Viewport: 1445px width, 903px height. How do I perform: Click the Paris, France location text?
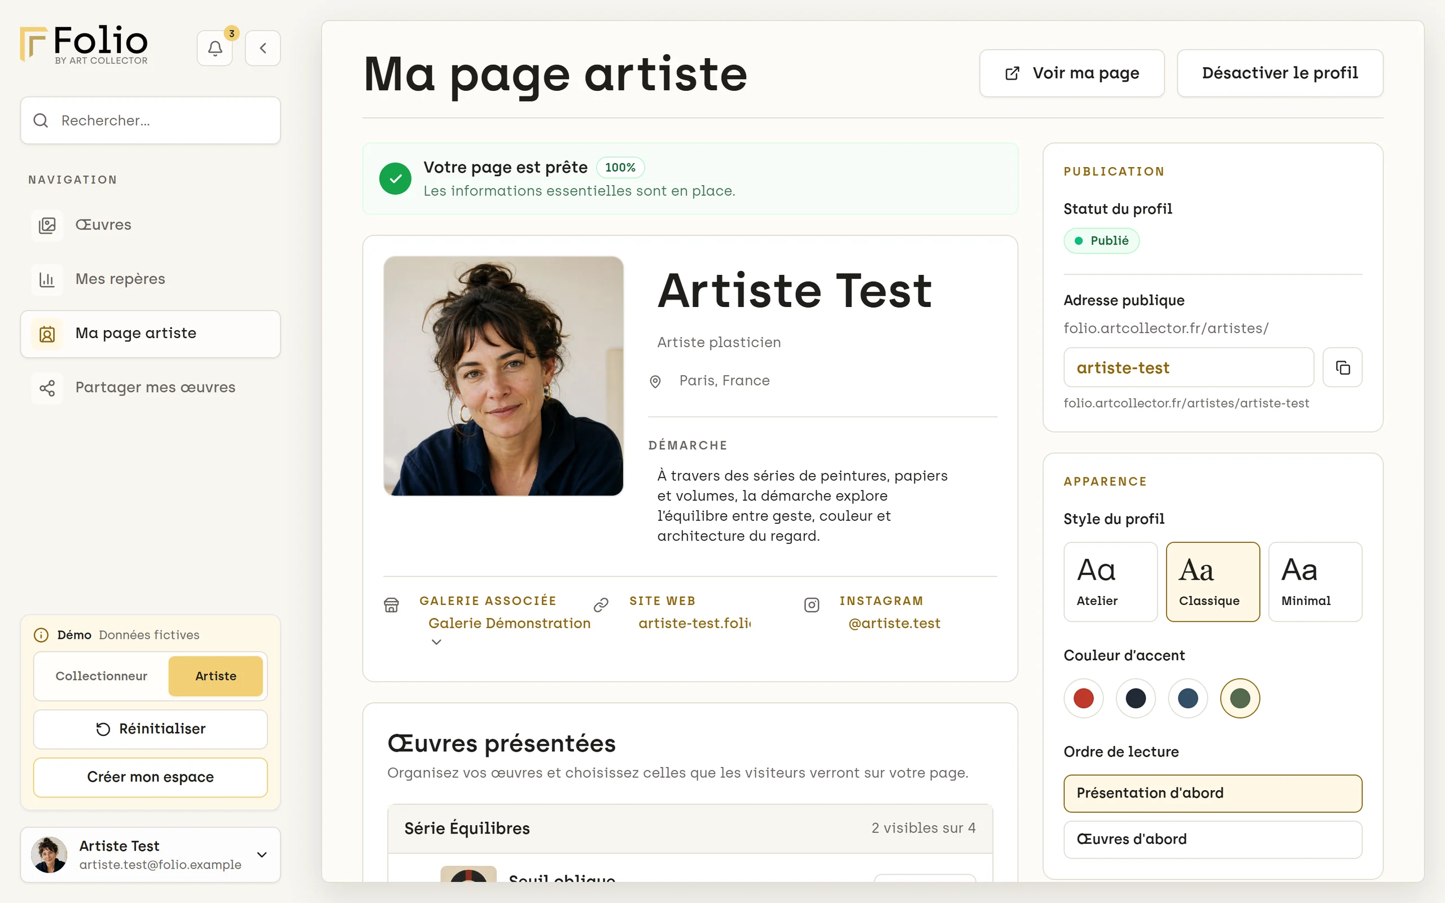coord(724,381)
